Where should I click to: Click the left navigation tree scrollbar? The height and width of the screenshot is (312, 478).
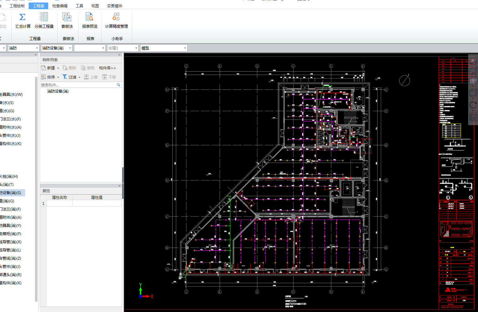[36, 189]
